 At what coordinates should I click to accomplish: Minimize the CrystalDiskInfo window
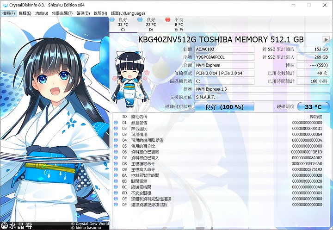[x=294, y=5]
